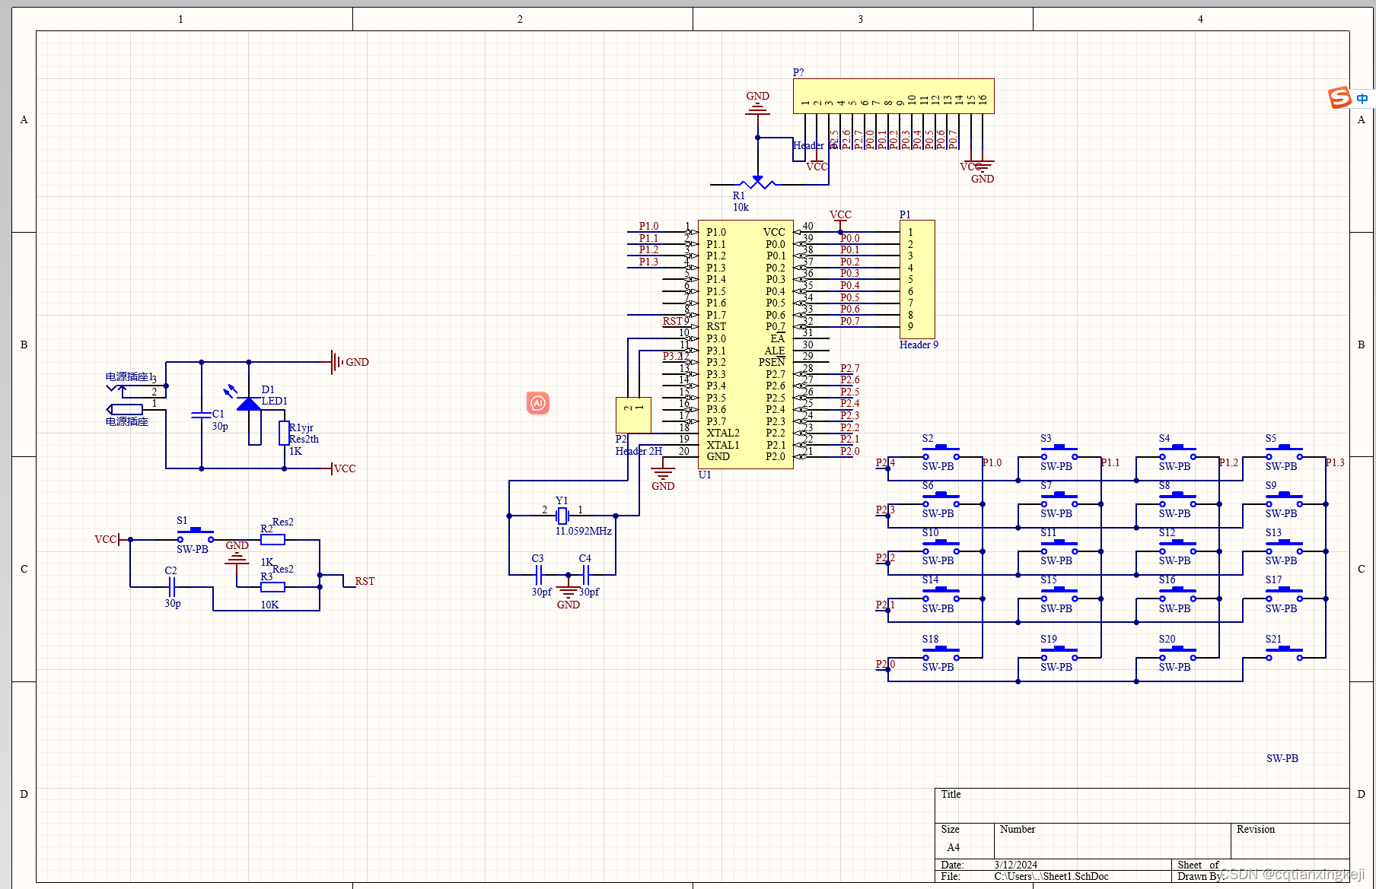Click the U1 designator text
The image size is (1376, 889).
click(x=705, y=475)
